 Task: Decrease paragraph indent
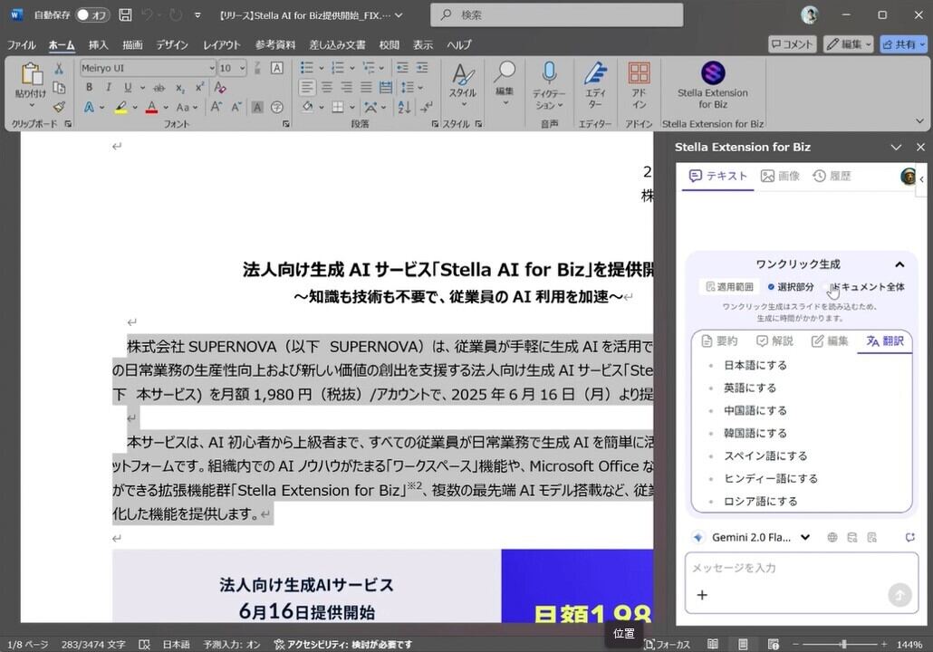click(402, 68)
